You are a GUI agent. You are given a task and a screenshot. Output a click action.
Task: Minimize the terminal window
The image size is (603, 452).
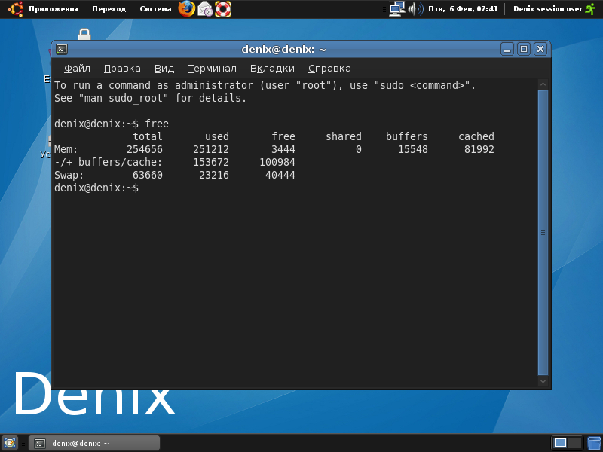(507, 49)
